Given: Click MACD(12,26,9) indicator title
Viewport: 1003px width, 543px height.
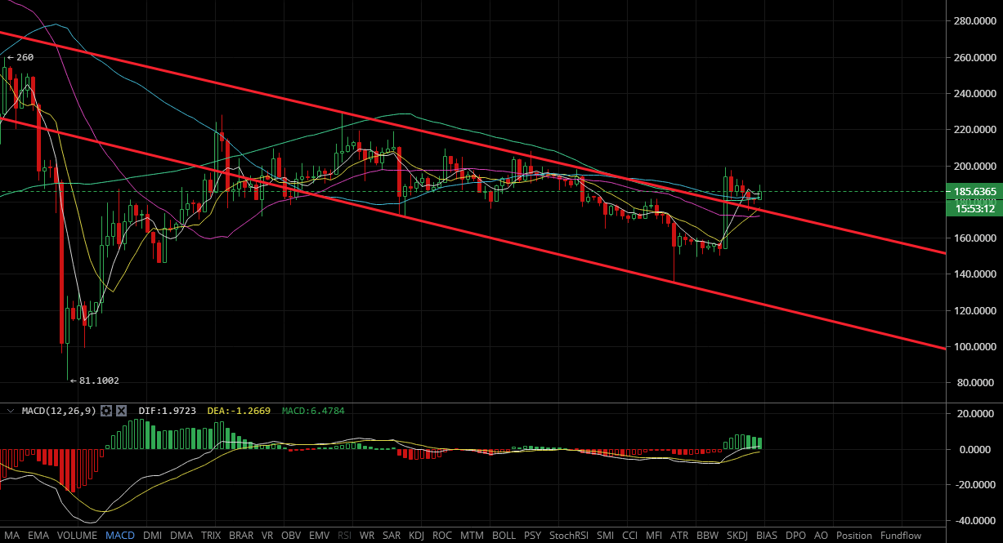Looking at the screenshot, I should point(56,410).
